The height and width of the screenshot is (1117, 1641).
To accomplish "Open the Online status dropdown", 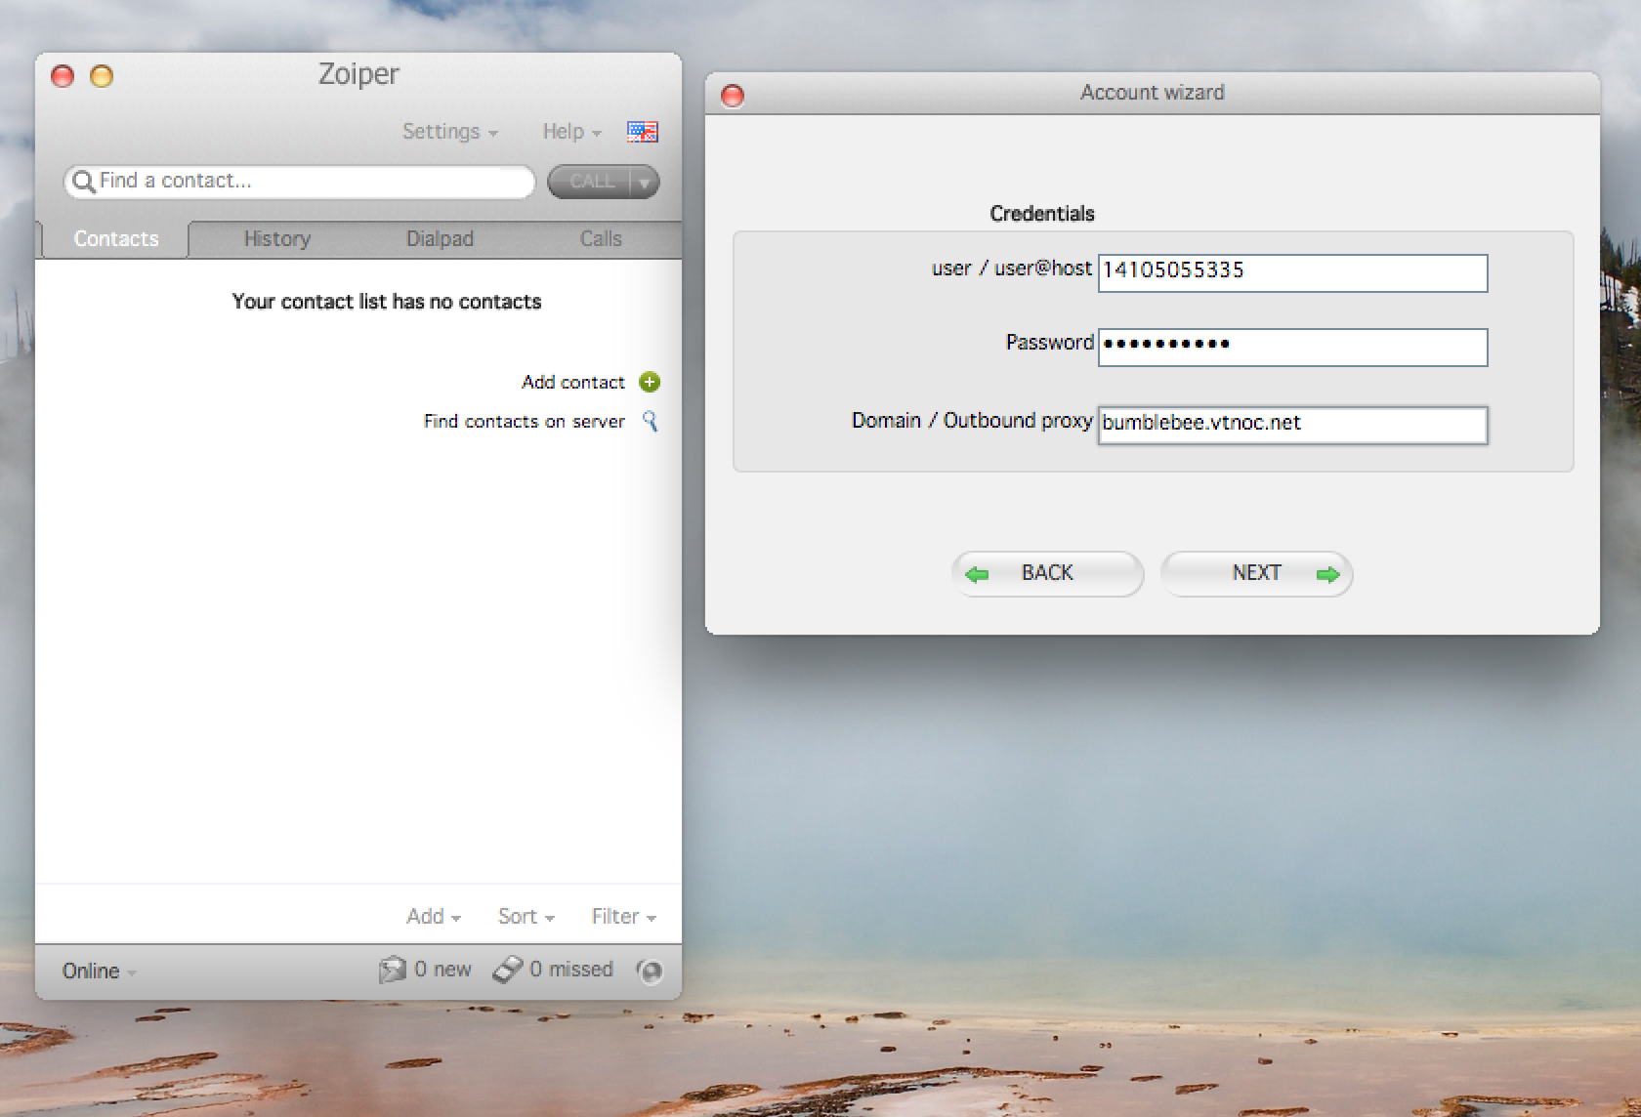I will coord(100,971).
